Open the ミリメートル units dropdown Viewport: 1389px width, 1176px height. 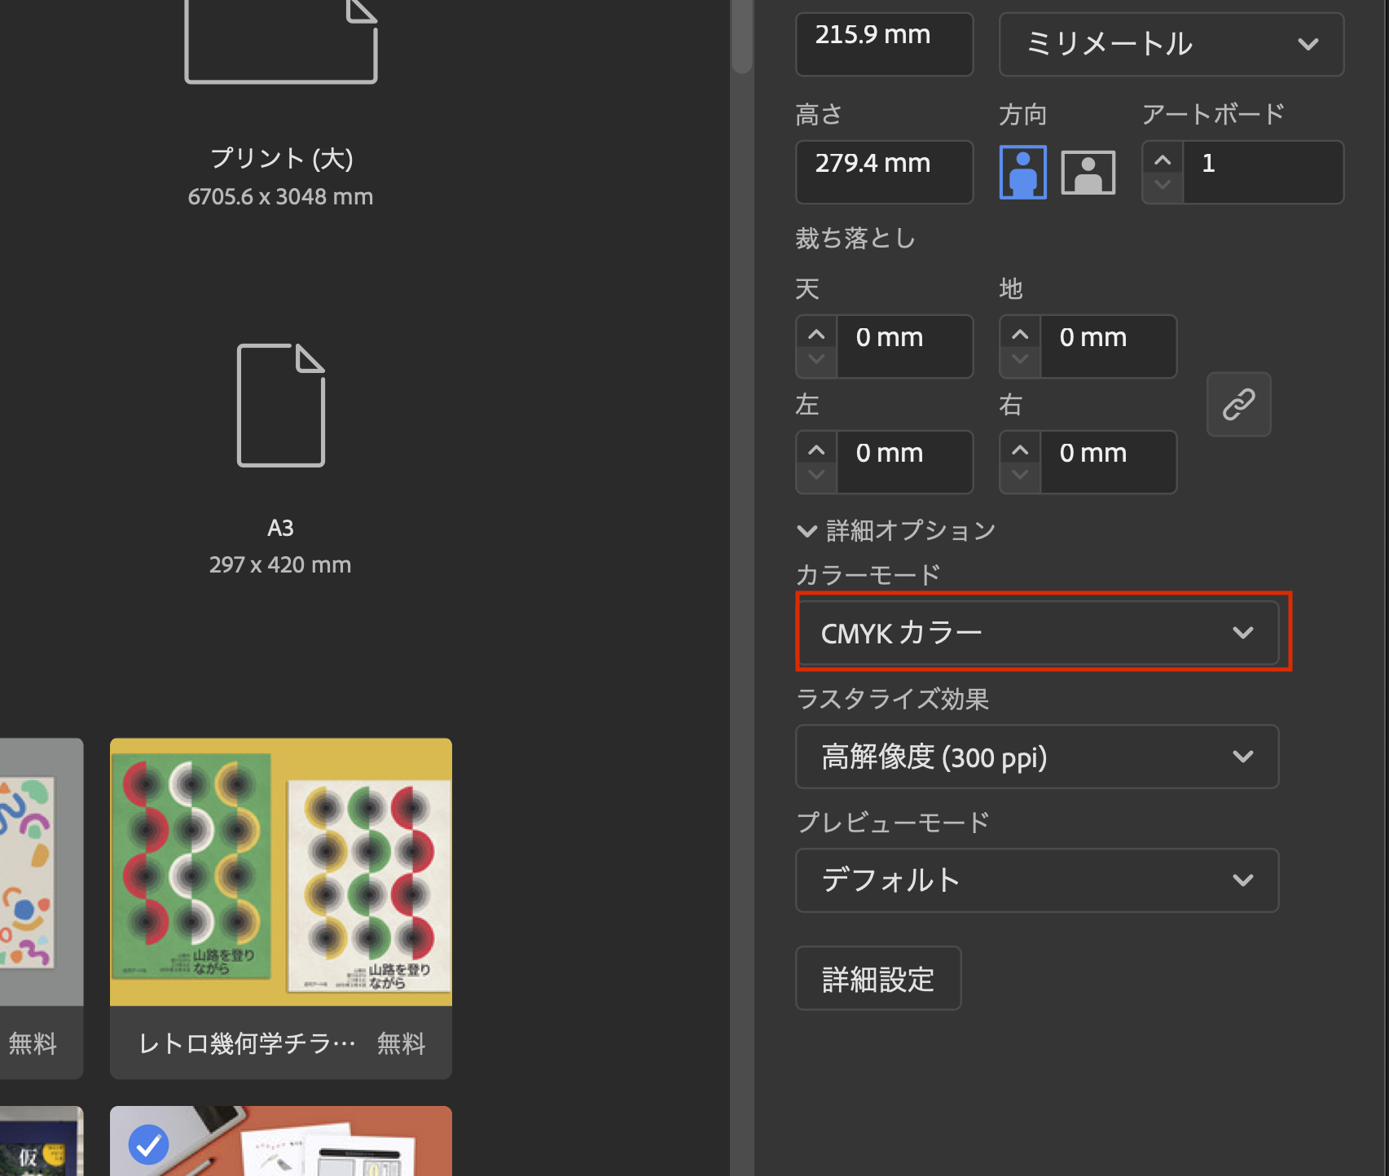[x=1171, y=44]
